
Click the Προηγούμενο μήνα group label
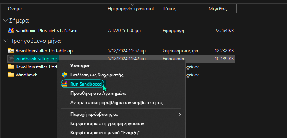(x=35, y=41)
